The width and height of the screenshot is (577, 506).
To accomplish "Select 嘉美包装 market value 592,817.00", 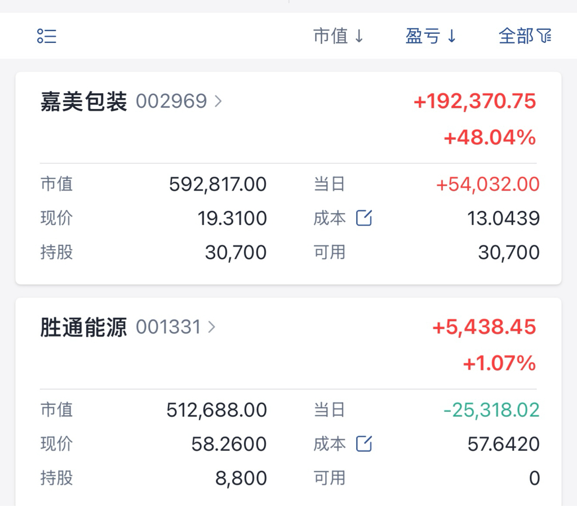I will pyautogui.click(x=218, y=184).
